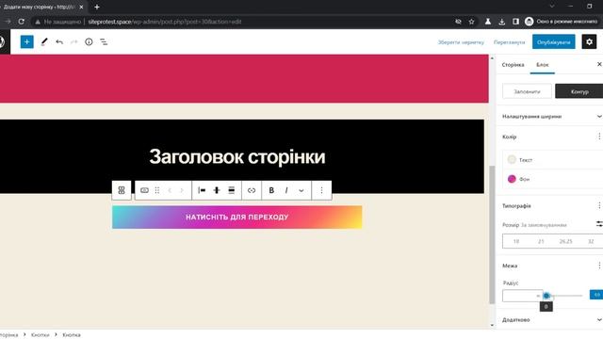Switch to the Сторінка tab
Screen dimensions: 603x339
tap(513, 65)
